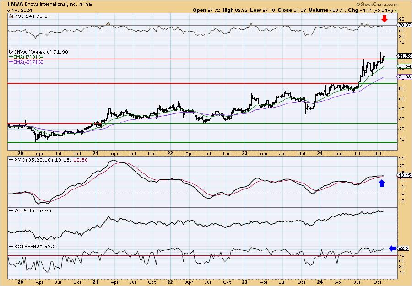Click the Chg +4.41 (+5.04%) value
The image size is (412, 286).
click(370, 10)
